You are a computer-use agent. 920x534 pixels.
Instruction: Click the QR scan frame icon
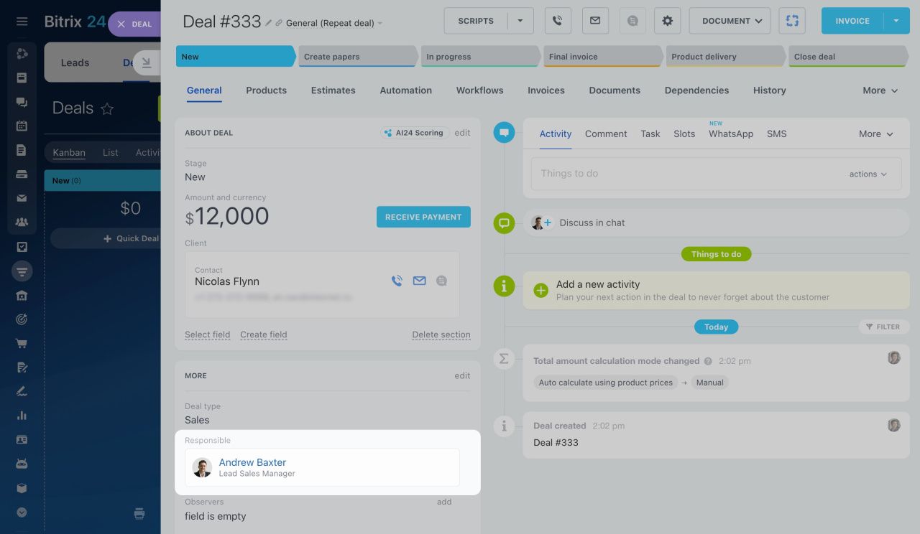(792, 21)
